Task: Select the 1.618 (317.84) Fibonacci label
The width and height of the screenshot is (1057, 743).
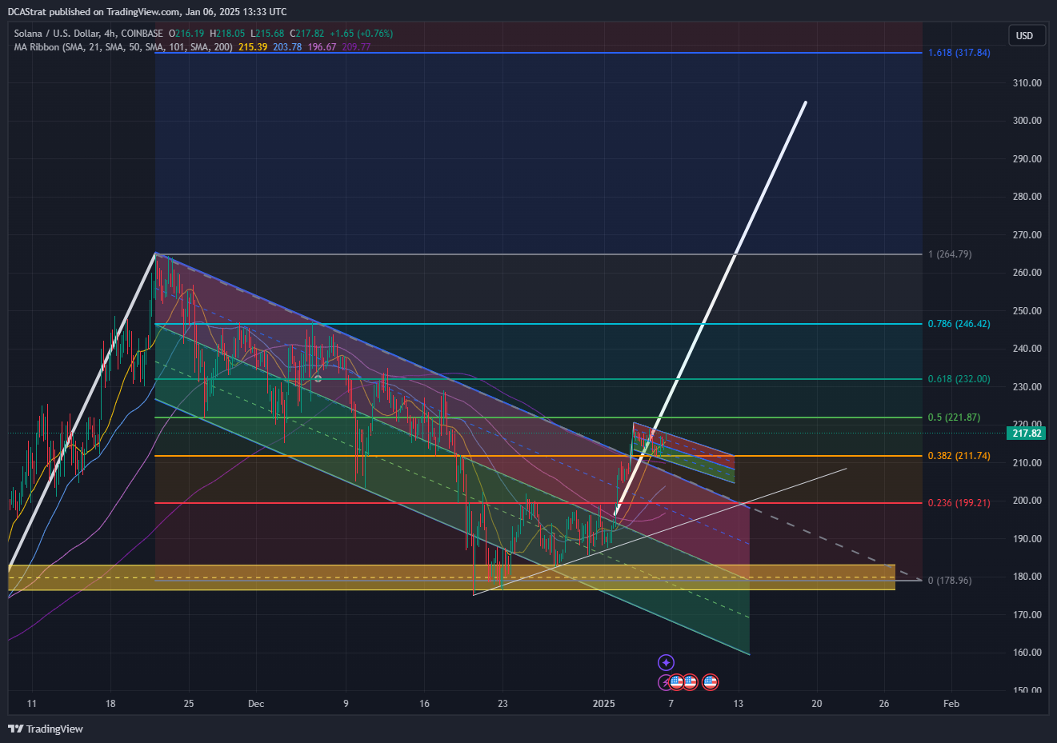Action: click(x=959, y=53)
